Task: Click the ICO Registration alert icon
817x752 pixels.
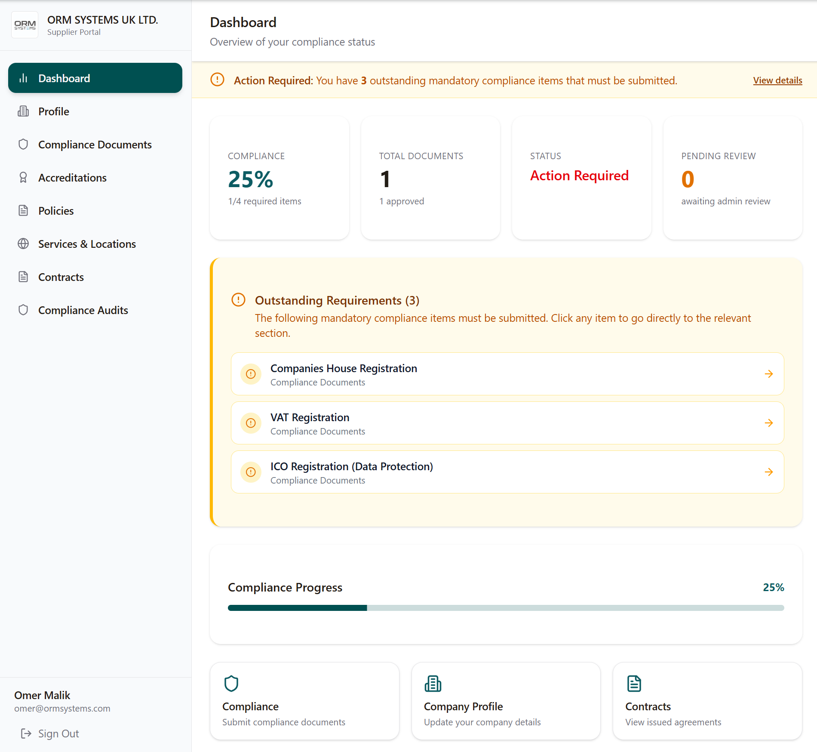Action: (x=251, y=472)
